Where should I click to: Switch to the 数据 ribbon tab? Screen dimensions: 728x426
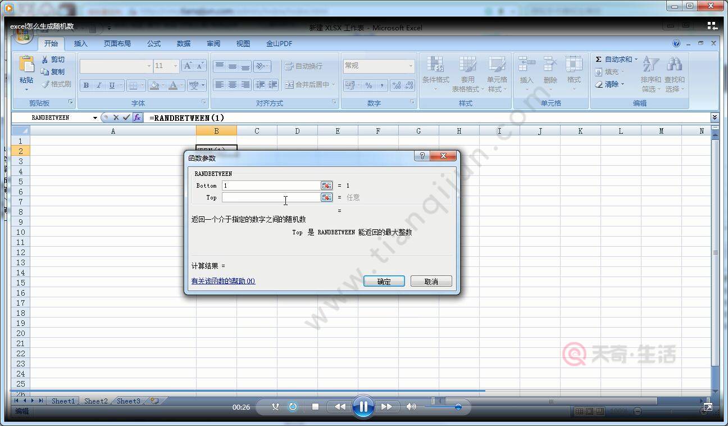click(x=184, y=43)
